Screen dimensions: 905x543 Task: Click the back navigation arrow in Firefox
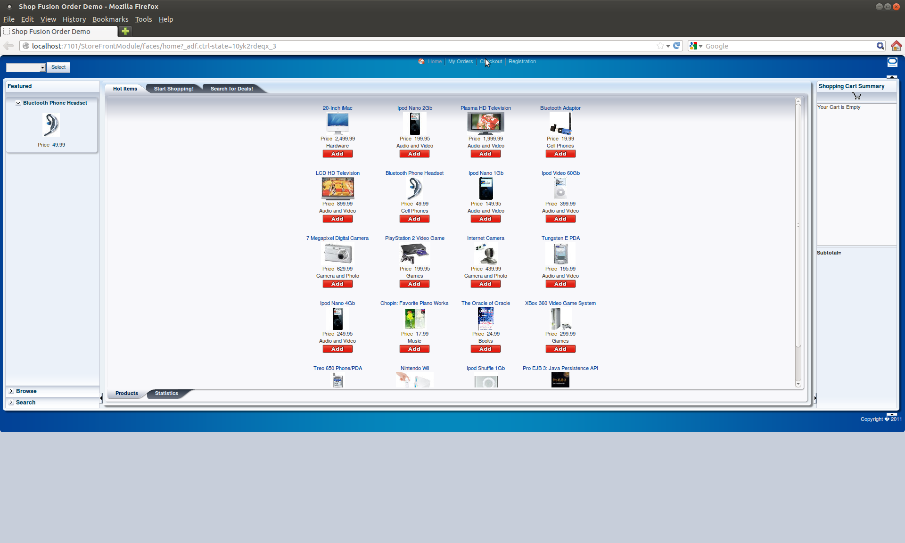coord(8,46)
